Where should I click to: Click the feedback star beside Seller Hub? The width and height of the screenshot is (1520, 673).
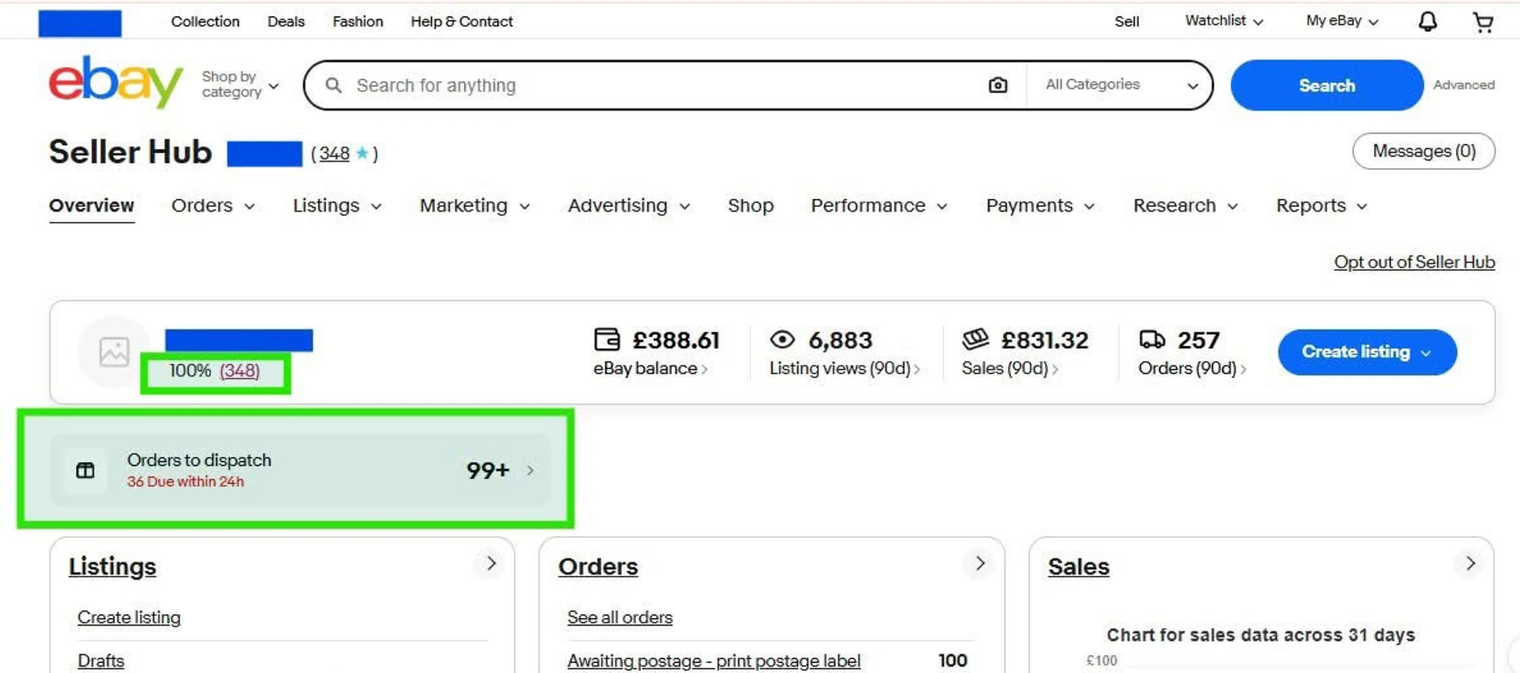[x=362, y=153]
